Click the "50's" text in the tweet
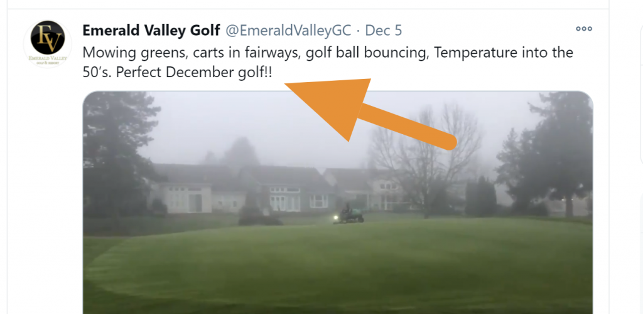The height and width of the screenshot is (314, 643). click(x=97, y=72)
